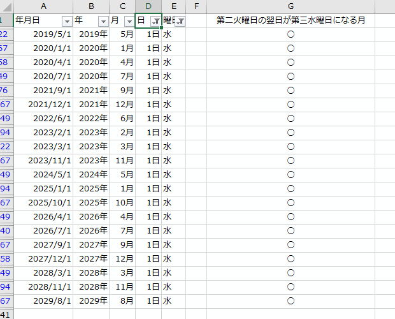Select the ○ mark in the 2019/5/1 row

pyautogui.click(x=291, y=34)
